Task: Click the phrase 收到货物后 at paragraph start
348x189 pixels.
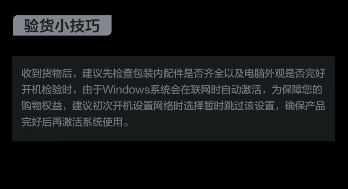Action: click(x=47, y=73)
